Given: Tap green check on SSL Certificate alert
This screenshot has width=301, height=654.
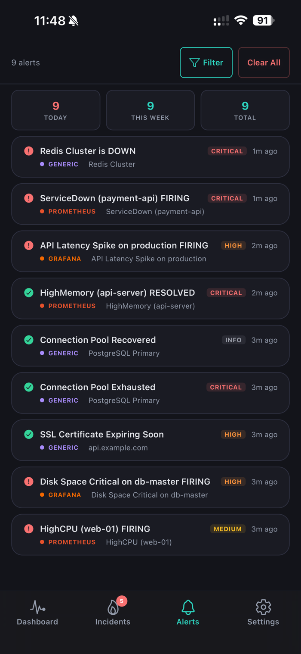Looking at the screenshot, I should [x=29, y=435].
